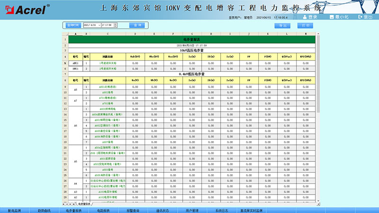
Task: Click the vertical scrollbar of the report
Action: 318,95
